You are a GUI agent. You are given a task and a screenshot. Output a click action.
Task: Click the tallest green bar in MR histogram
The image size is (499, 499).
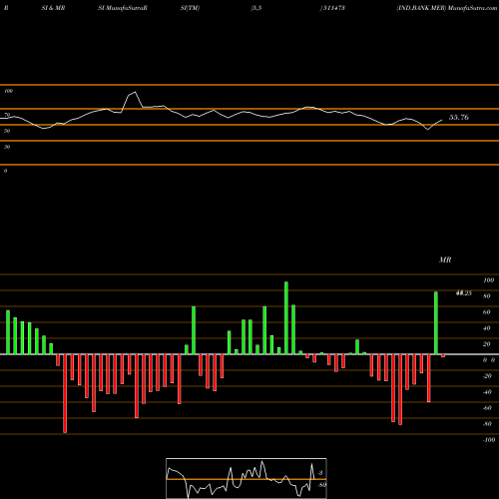point(286,318)
